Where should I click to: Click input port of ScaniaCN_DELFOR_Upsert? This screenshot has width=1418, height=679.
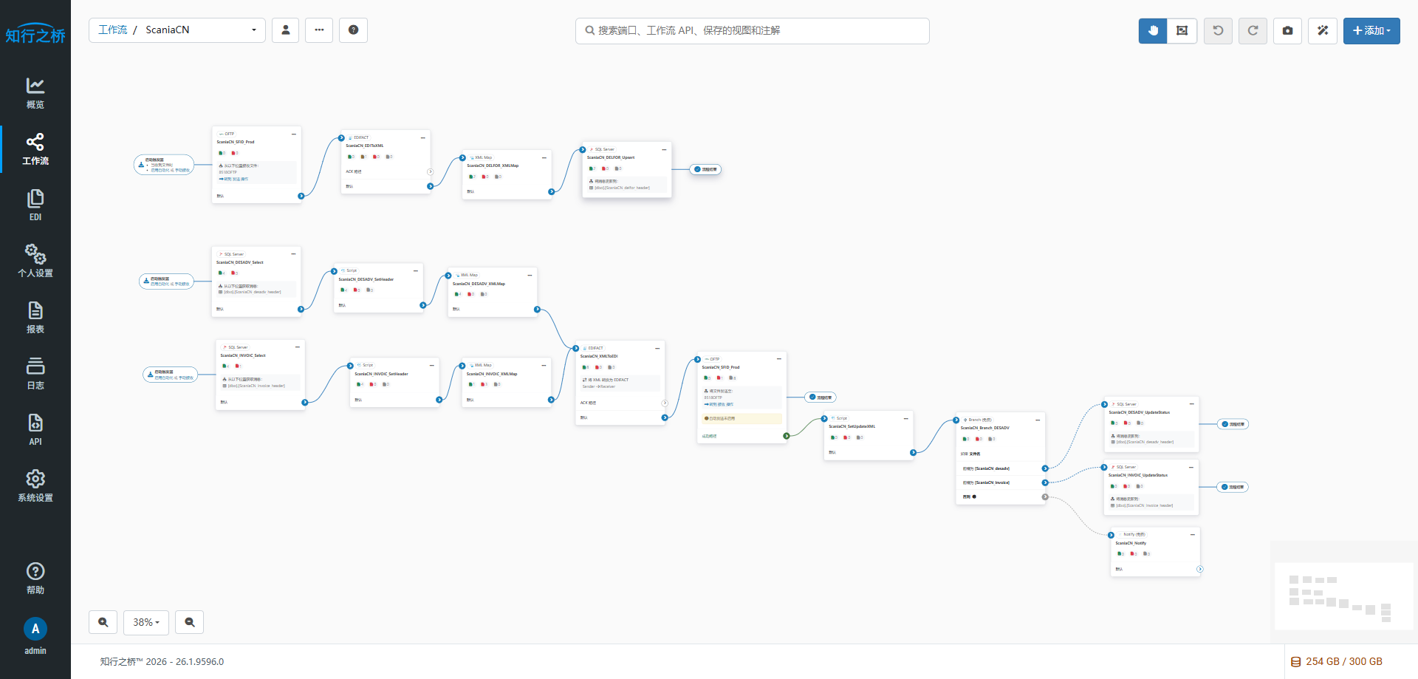(x=583, y=149)
